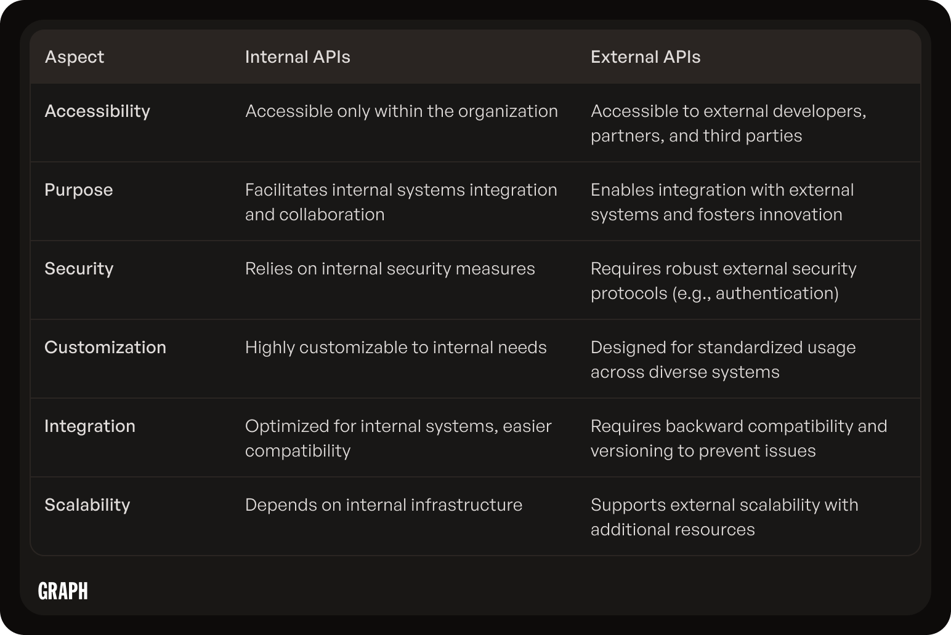Select the Aspect column header
This screenshot has height=635, width=951.
pyautogui.click(x=75, y=57)
